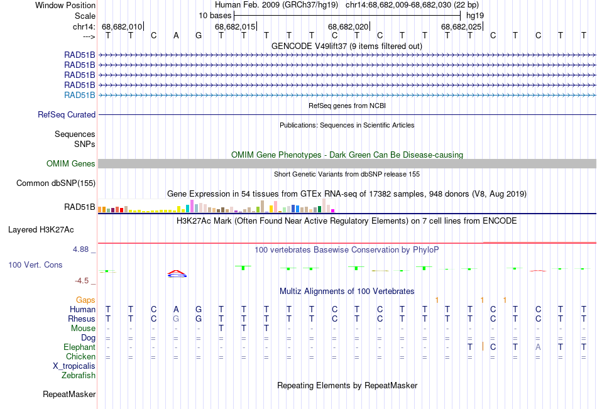Screen dimensions: 597x409
Task: Click the red-blue PhyloP peak at base A
Action: click(177, 273)
